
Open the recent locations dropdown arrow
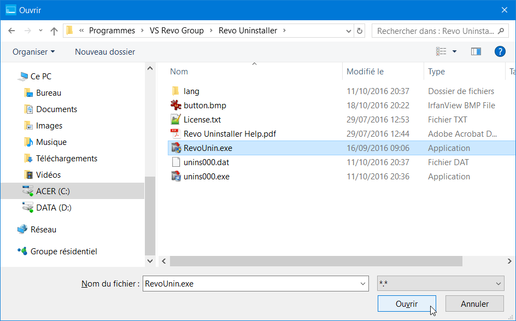40,30
